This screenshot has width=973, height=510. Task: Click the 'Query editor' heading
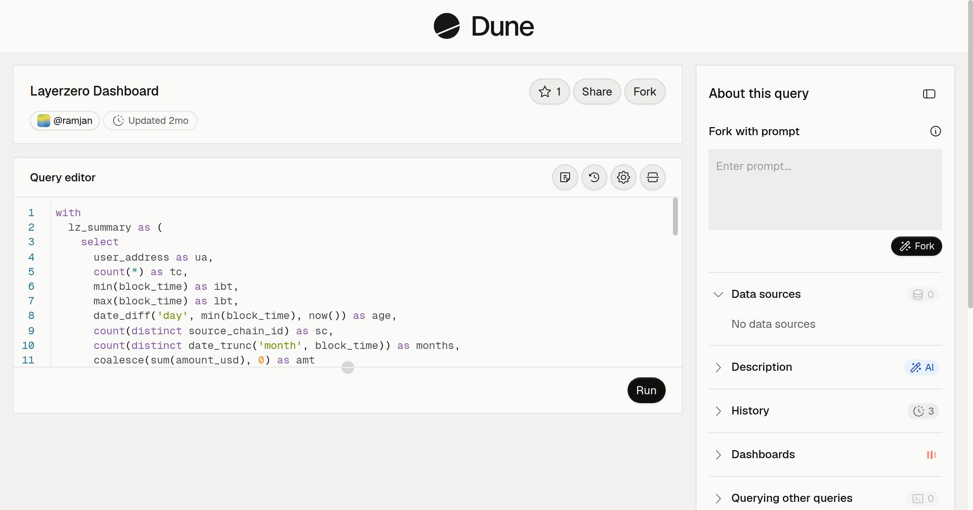[x=62, y=177]
